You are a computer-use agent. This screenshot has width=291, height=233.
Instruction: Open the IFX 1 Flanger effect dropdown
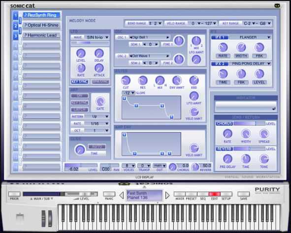pos(250,37)
